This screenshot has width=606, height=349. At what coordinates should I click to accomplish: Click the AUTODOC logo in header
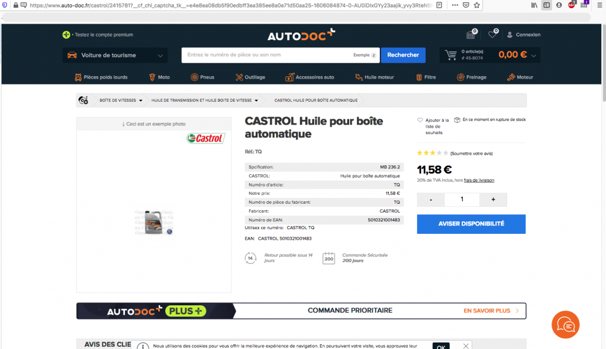pos(301,35)
